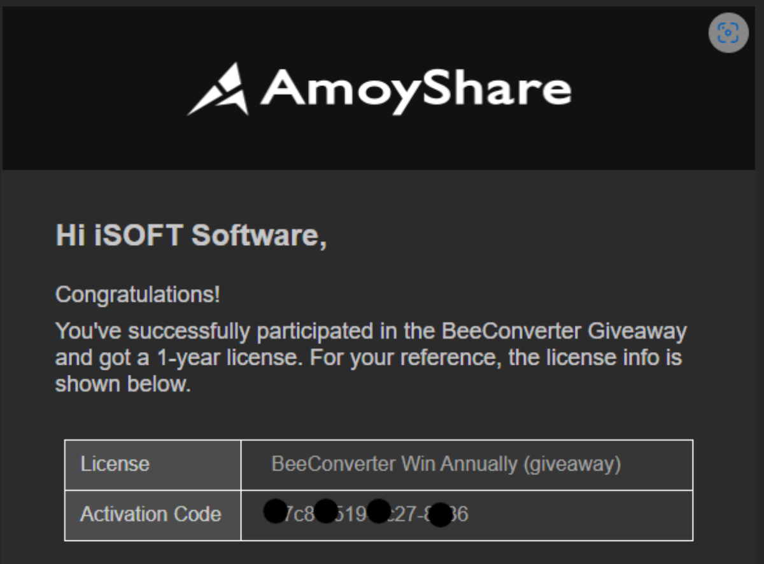The image size is (764, 564).
Task: Click the AmoyShare wordmark text
Action: tap(415, 88)
